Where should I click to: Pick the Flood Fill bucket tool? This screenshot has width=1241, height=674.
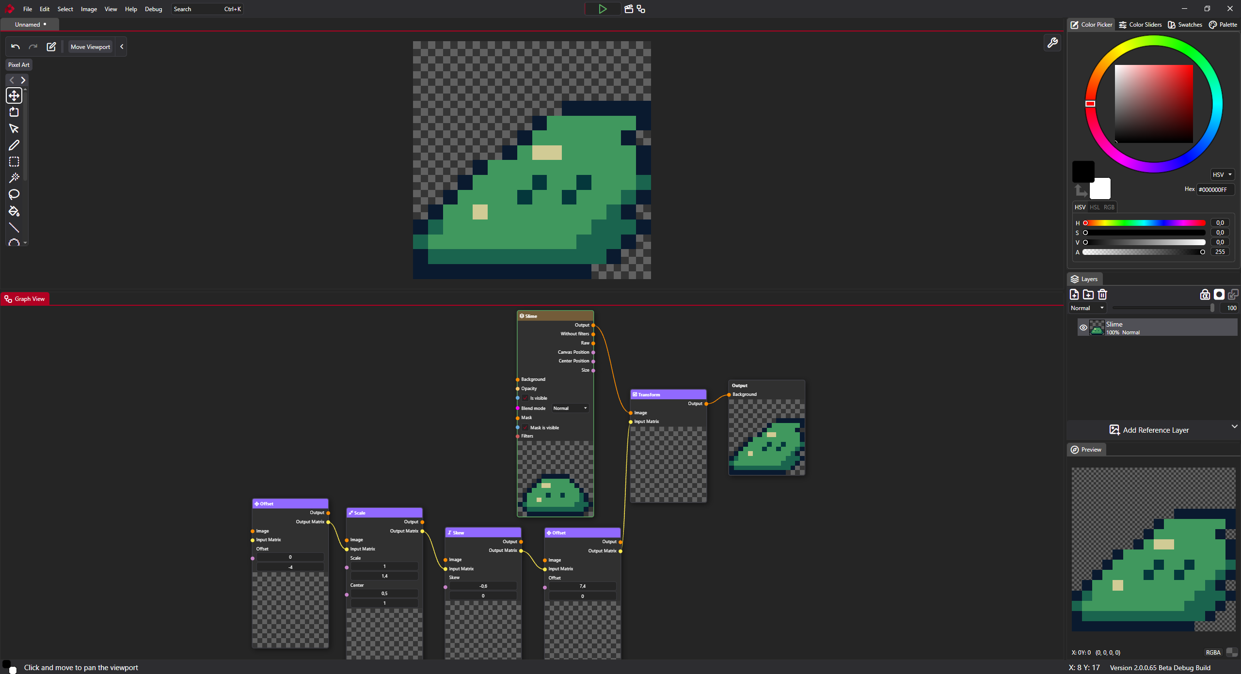point(14,211)
